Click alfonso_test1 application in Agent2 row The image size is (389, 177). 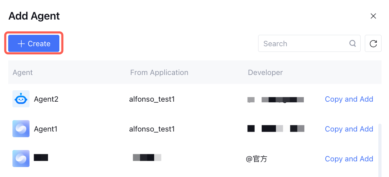click(x=152, y=99)
